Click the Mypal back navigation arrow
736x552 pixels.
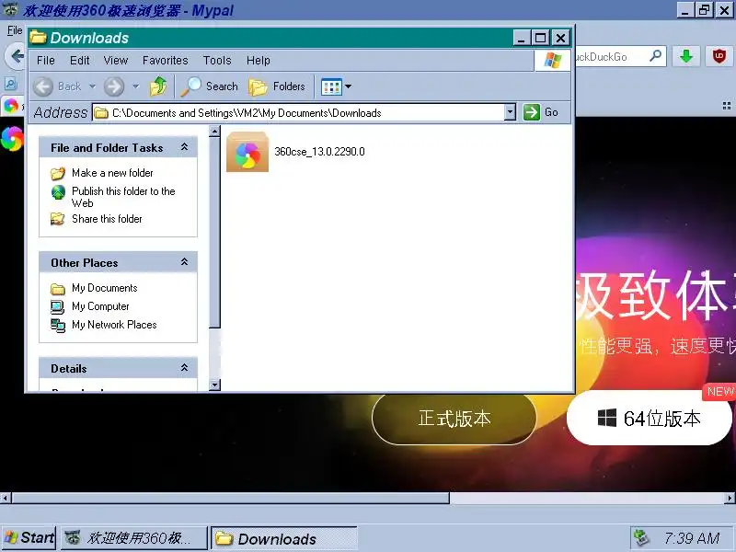tap(16, 56)
